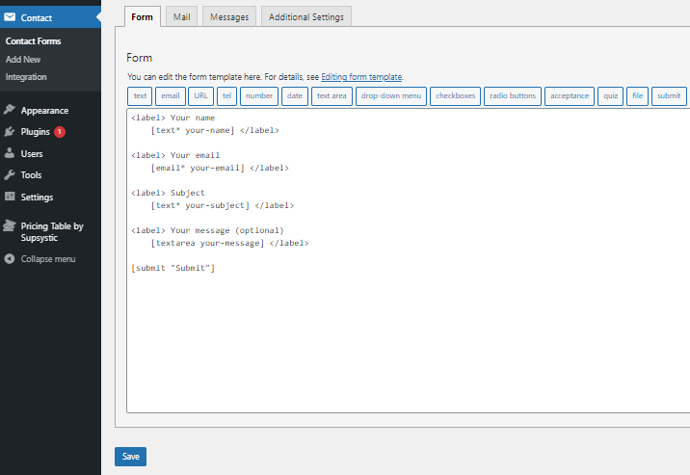
Task: Click the Tools wrench icon
Action: (x=10, y=174)
